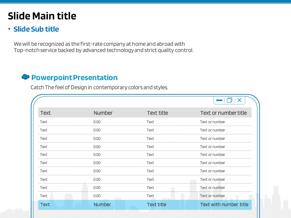The height and width of the screenshot is (218, 291).
Task: Click the Catch The feel of Design line
Action: click(99, 88)
